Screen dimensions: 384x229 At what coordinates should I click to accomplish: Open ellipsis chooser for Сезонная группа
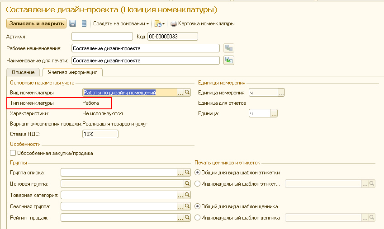tap(180, 206)
